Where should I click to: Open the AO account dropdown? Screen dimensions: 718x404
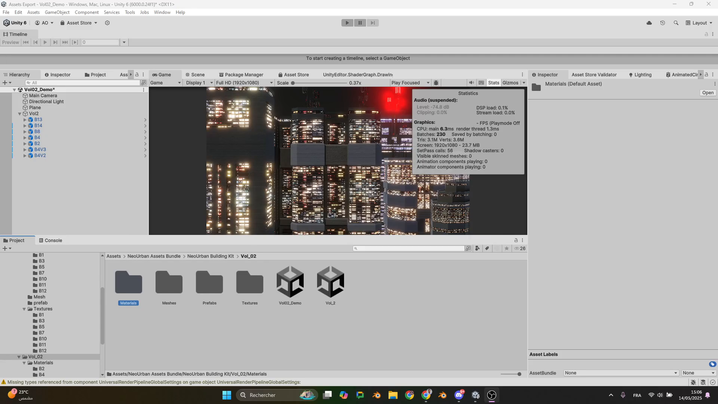tap(44, 23)
